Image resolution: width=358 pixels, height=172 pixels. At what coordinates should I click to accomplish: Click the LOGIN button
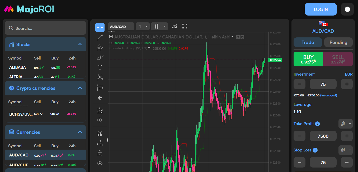(x=321, y=9)
